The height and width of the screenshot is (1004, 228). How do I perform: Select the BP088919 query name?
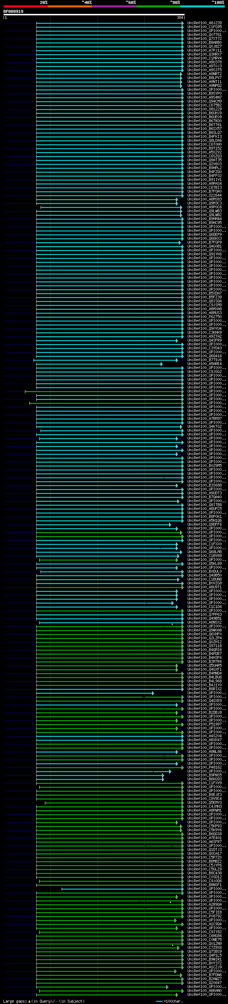[x=13, y=12]
